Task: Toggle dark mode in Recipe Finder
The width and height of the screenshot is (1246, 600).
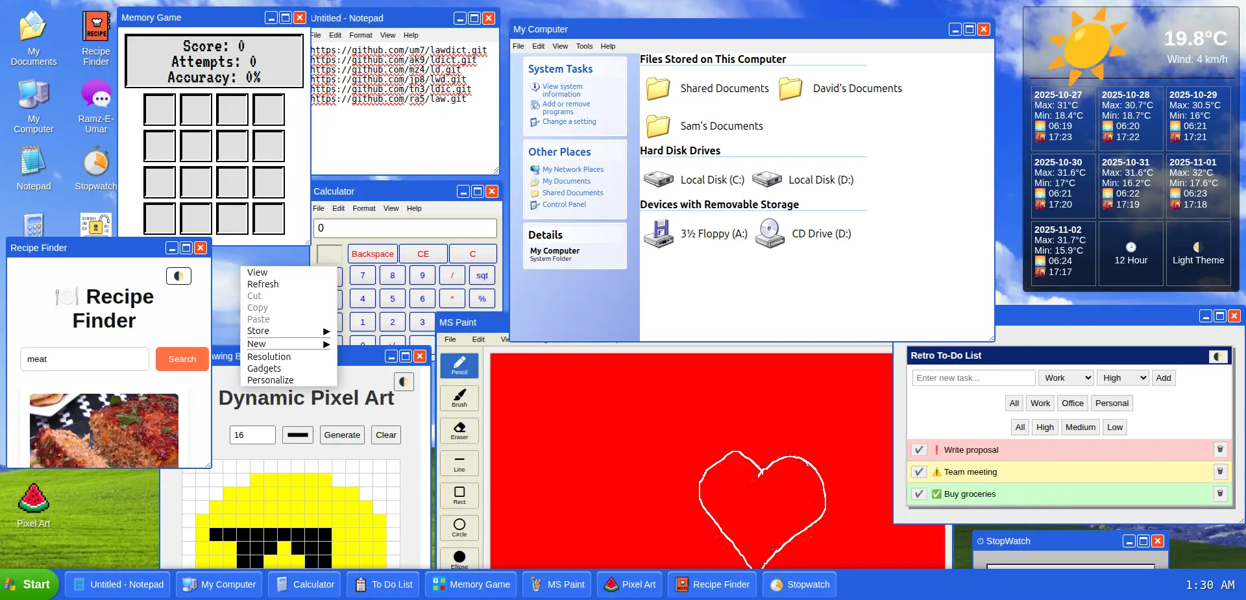Action: [x=179, y=276]
